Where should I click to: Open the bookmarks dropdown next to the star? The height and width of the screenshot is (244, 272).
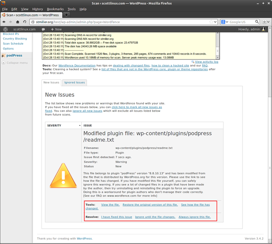point(269,22)
